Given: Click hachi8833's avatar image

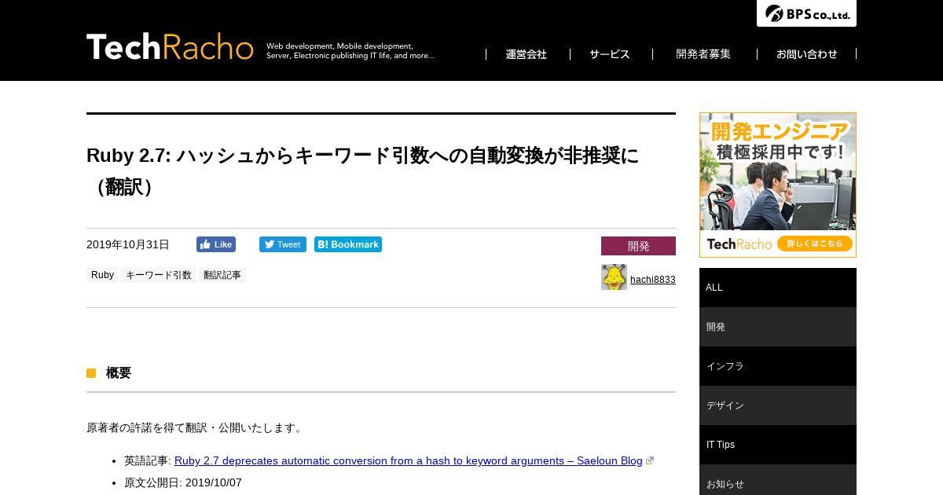Looking at the screenshot, I should click(x=614, y=277).
